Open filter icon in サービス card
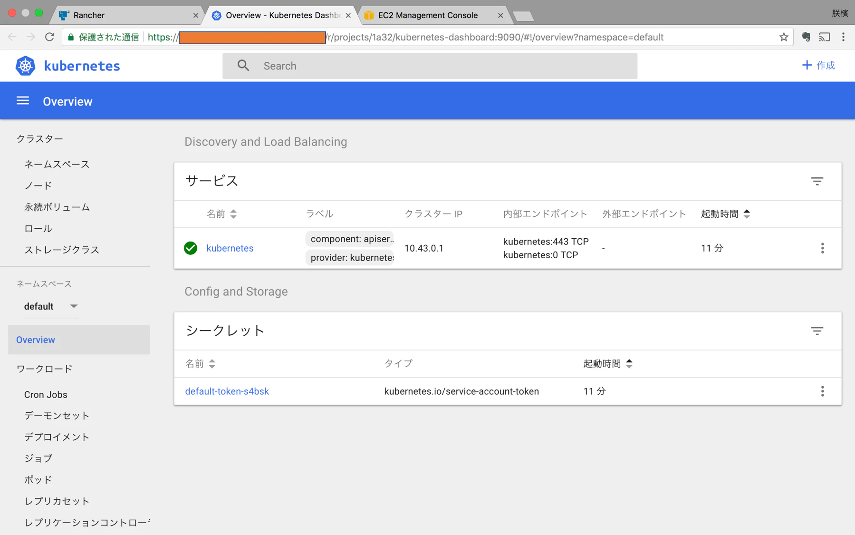 pyautogui.click(x=817, y=181)
